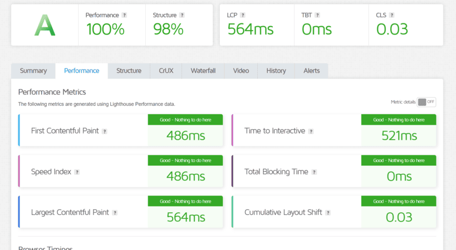Go to the CrUX tab
Viewport: 456px width, 250px height.
(166, 71)
